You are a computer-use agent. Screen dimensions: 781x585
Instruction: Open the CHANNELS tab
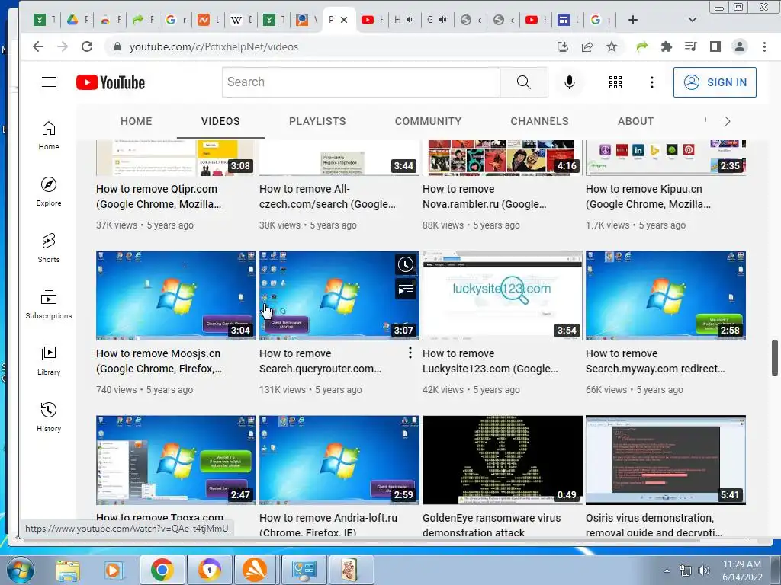click(x=539, y=121)
